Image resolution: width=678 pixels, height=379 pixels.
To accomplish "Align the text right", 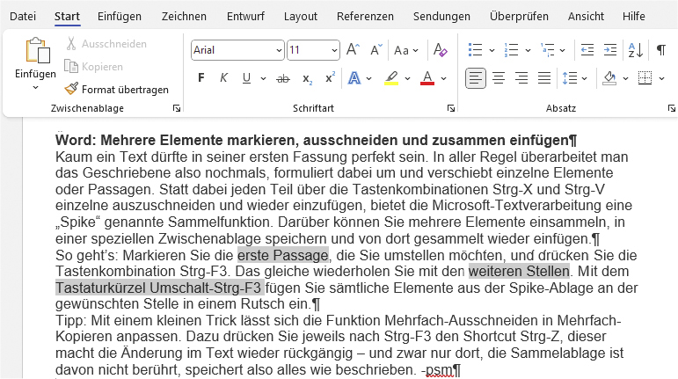I will point(521,78).
